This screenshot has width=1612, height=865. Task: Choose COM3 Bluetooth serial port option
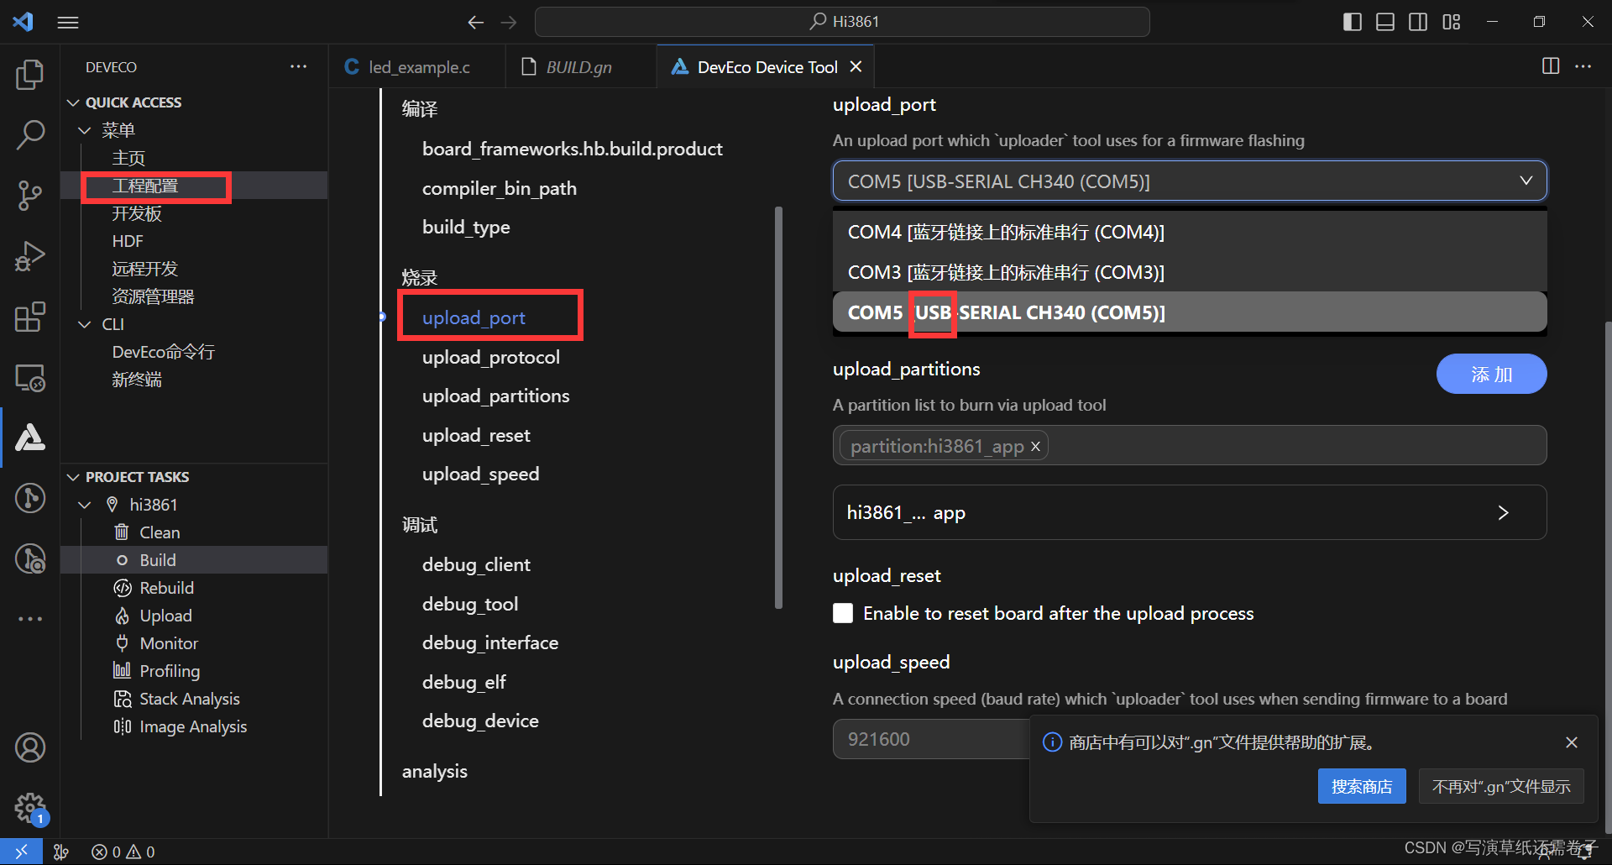[x=1190, y=272]
